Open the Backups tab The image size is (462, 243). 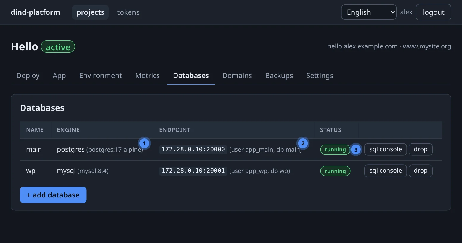[x=279, y=76]
